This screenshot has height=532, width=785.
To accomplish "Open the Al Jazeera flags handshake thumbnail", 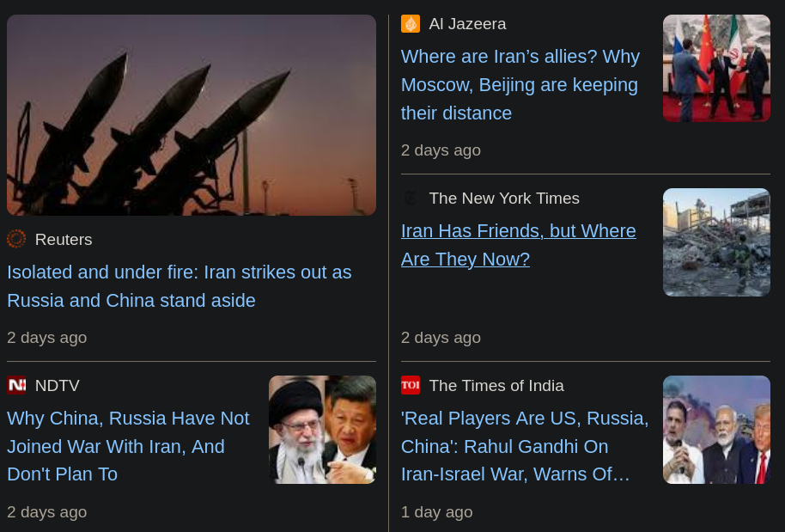I will (x=716, y=68).
